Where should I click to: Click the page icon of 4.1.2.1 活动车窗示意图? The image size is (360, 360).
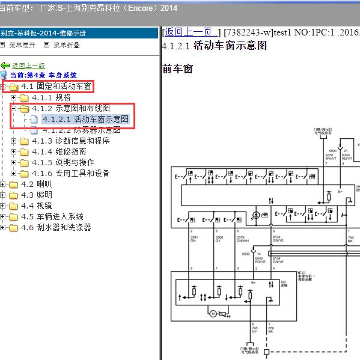click(x=34, y=119)
